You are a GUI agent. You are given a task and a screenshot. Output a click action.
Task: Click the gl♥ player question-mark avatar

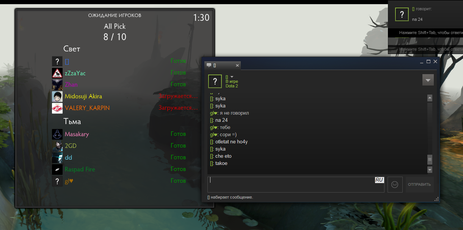pos(57,181)
